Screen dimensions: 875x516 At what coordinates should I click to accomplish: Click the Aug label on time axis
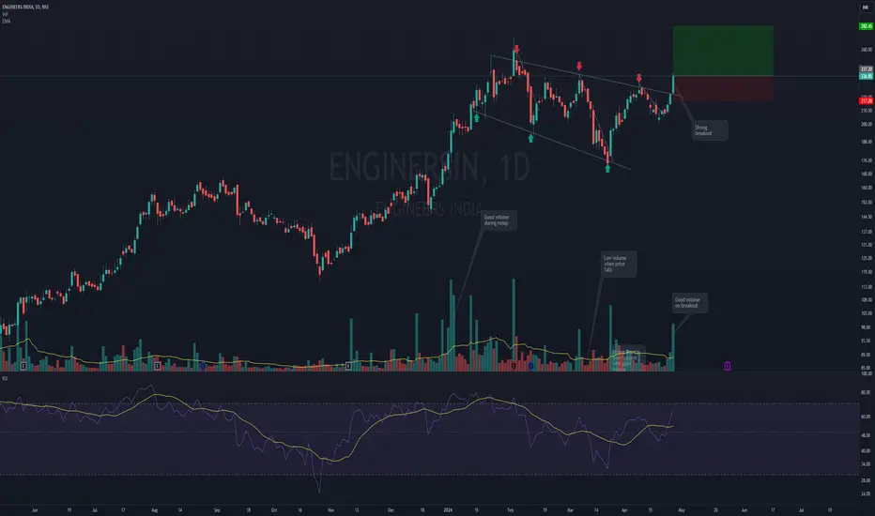pos(155,509)
